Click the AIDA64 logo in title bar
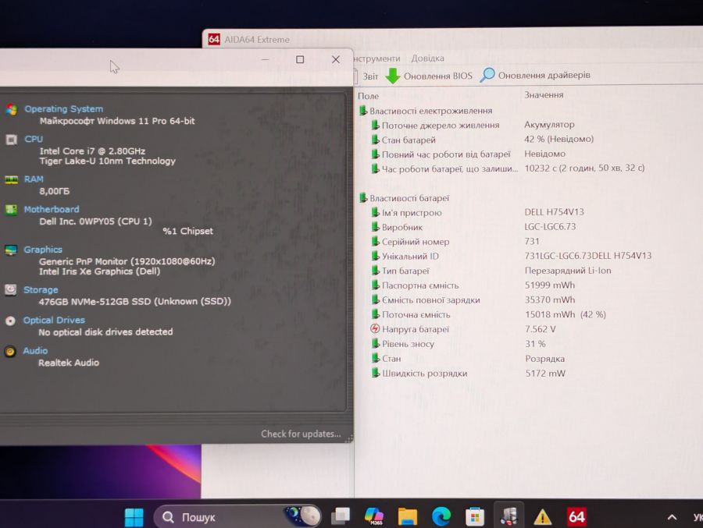 pyautogui.click(x=214, y=40)
